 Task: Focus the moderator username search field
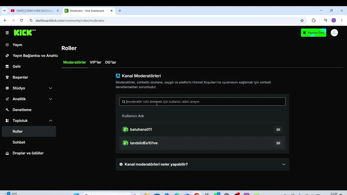202,102
